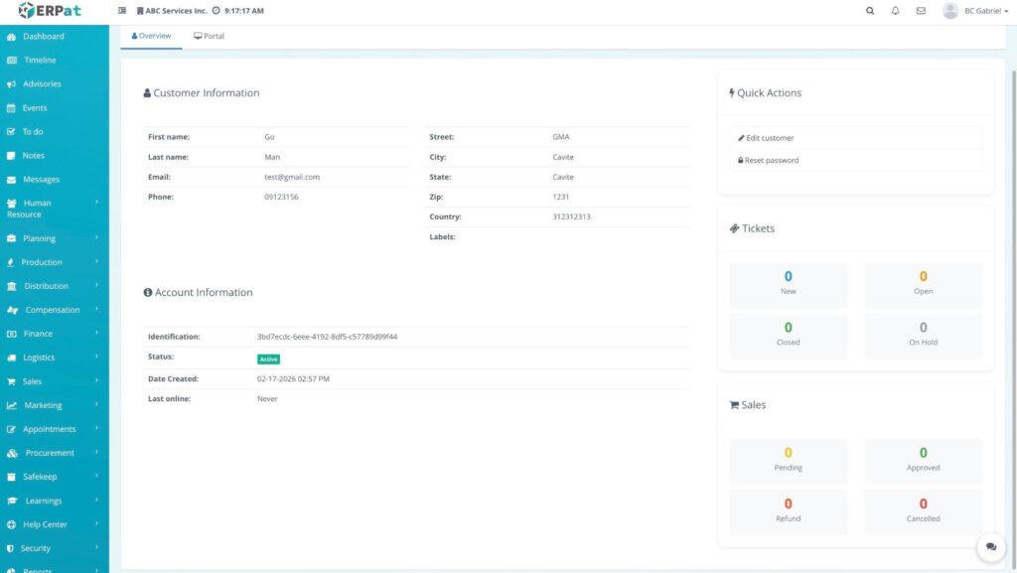Select the Overview tab

(152, 36)
